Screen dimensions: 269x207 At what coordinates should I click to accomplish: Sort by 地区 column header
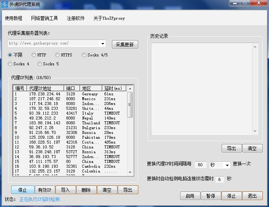point(91,88)
